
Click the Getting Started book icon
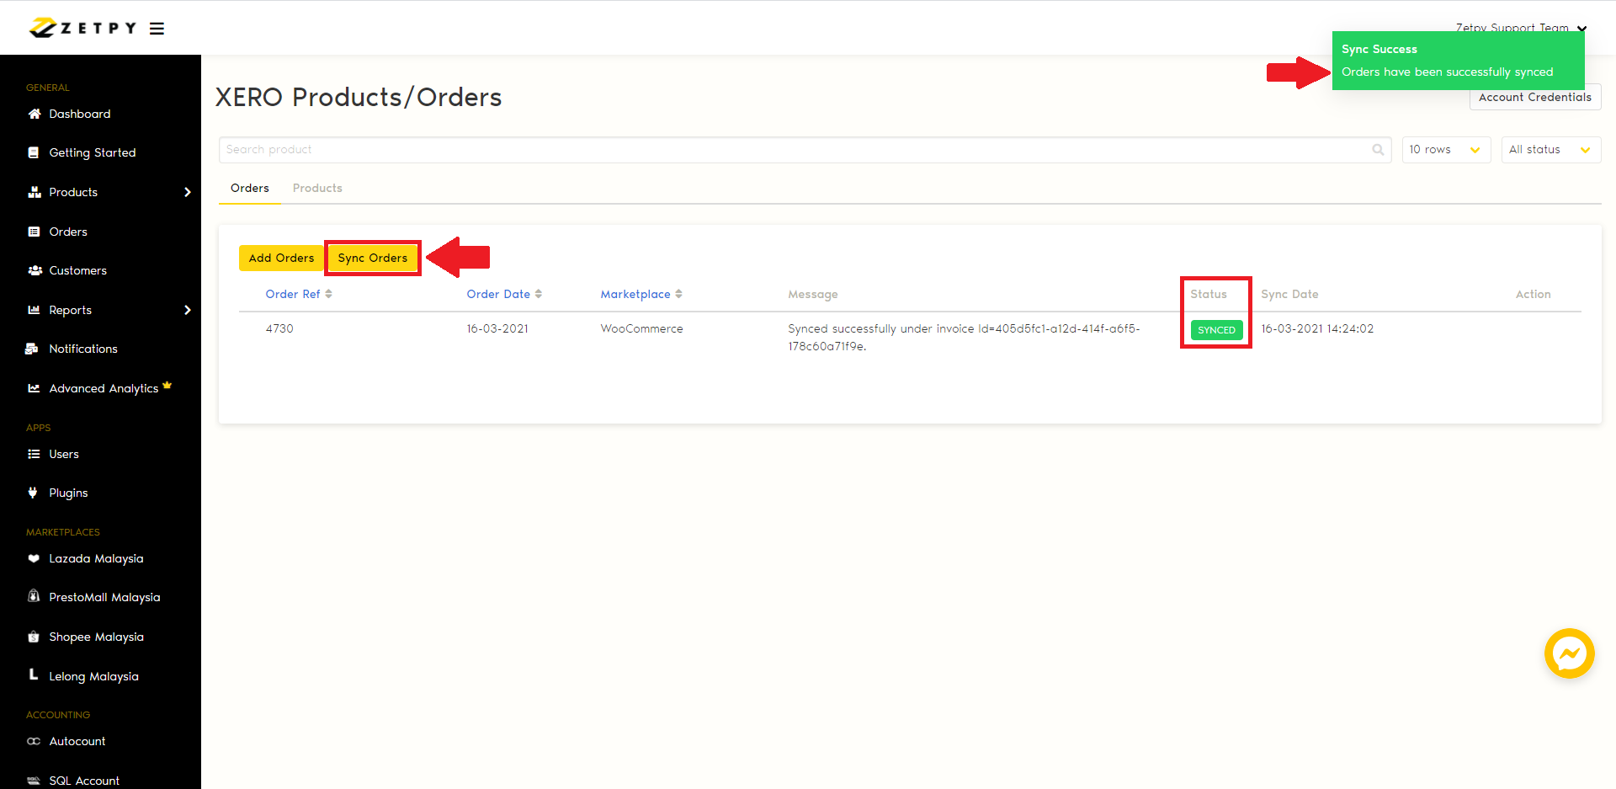coord(34,152)
